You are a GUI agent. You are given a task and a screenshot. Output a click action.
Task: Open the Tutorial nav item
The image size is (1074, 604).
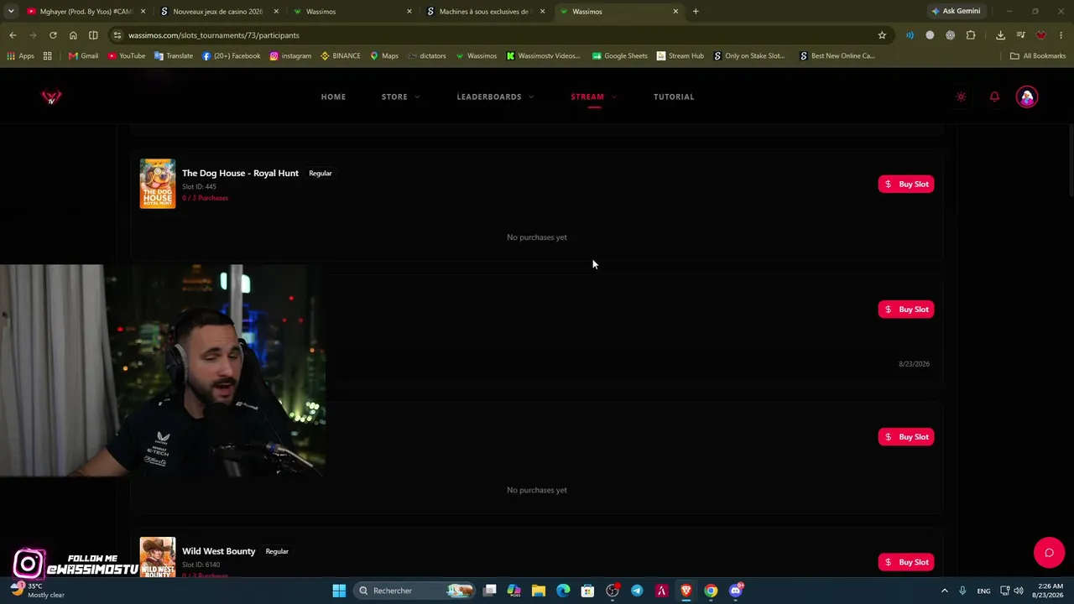coord(674,96)
